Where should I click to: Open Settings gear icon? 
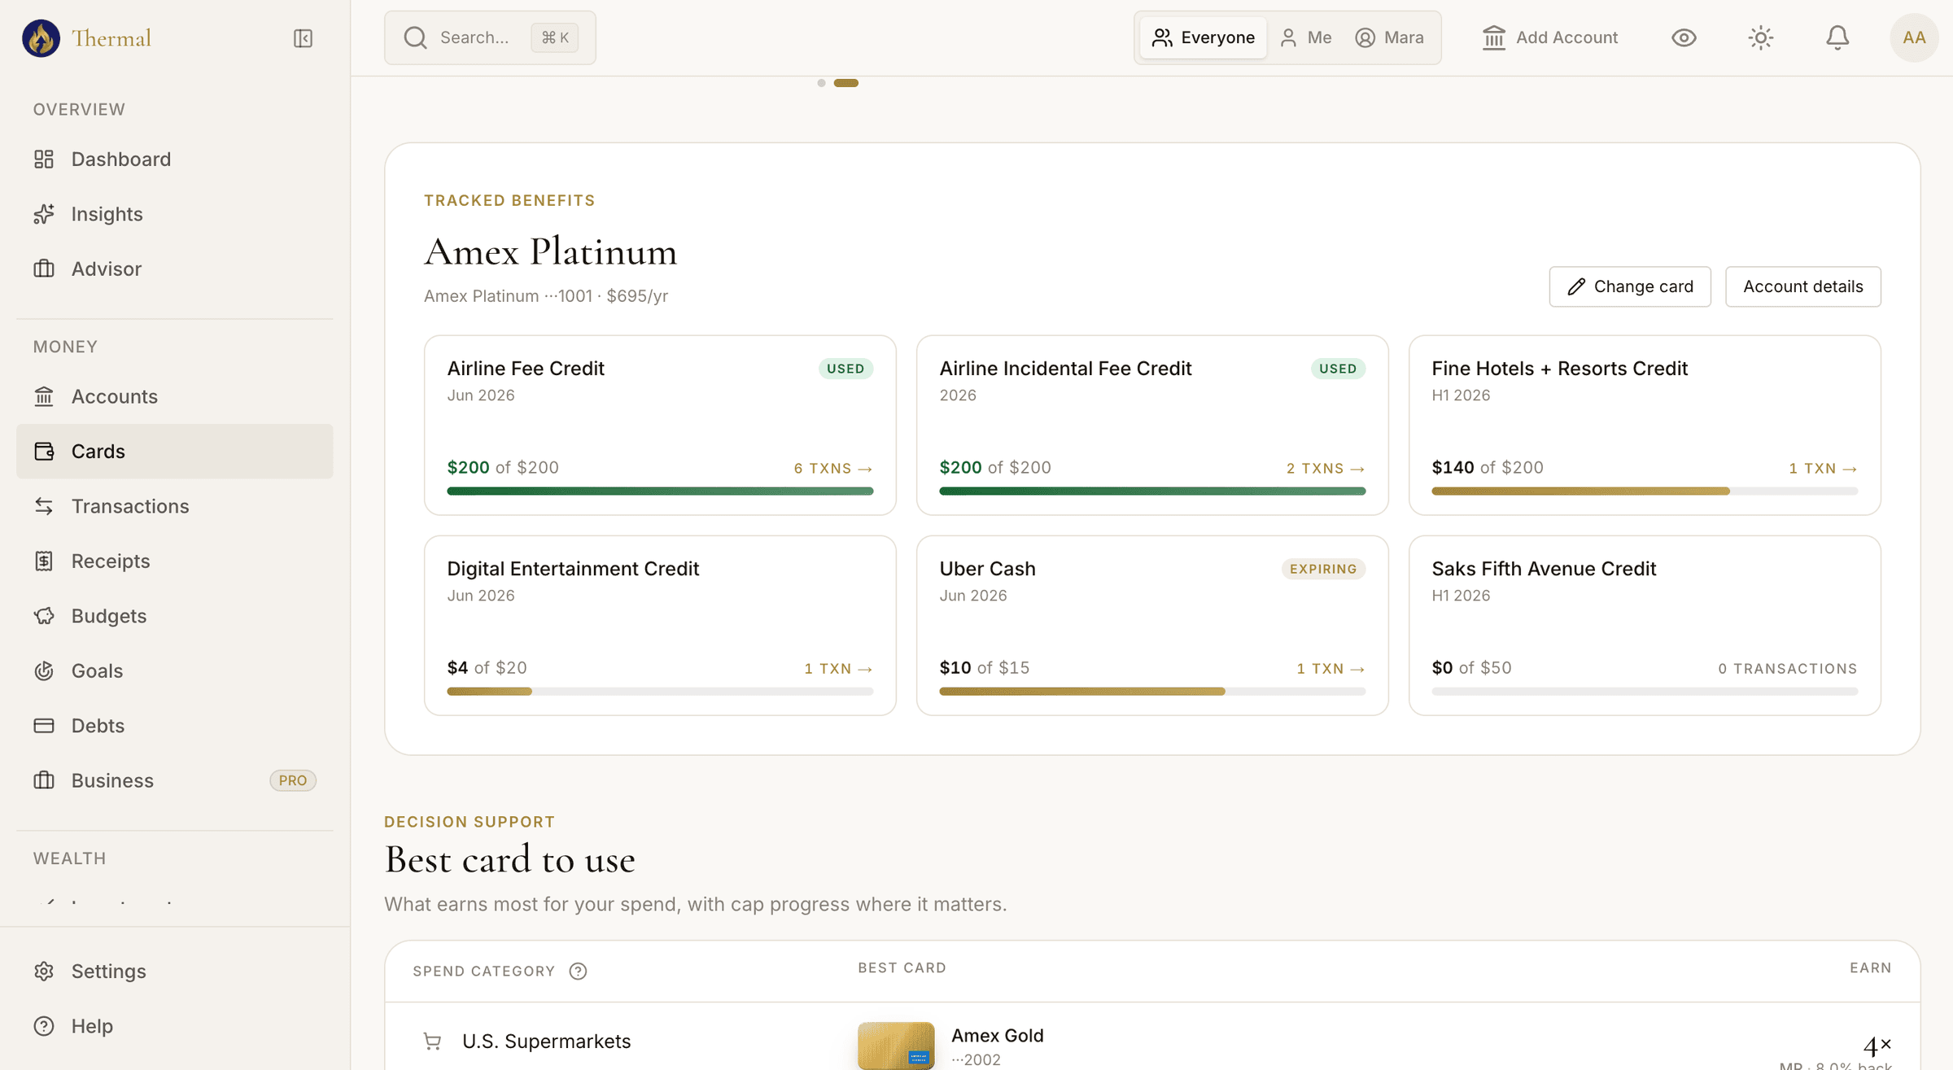click(x=44, y=971)
